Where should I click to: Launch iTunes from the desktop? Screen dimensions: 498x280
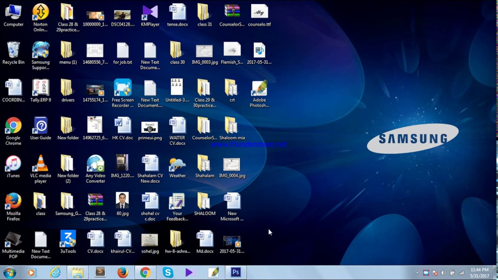pos(13,166)
